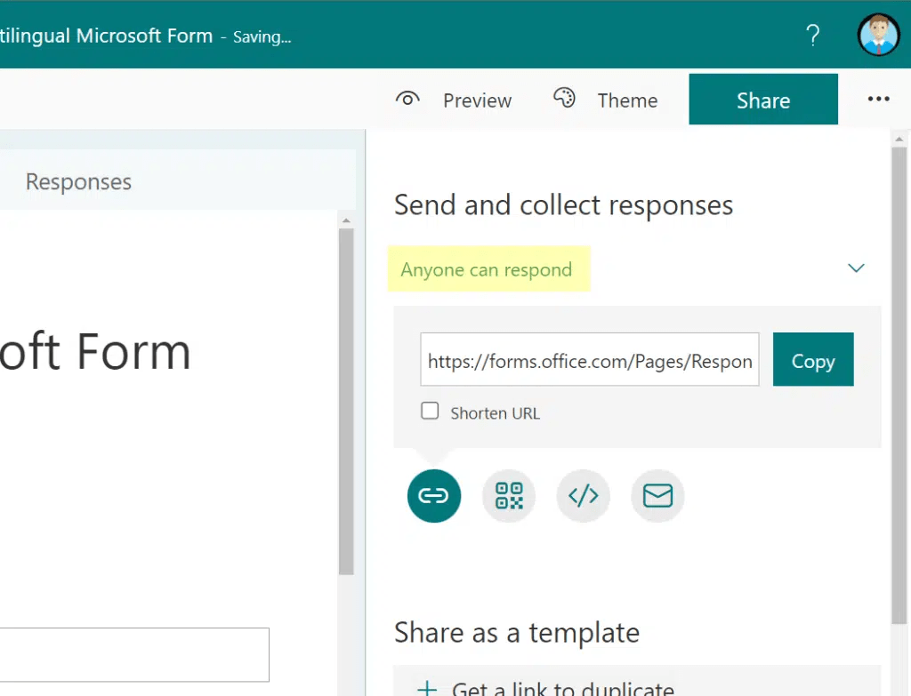Select the email sharing icon

(x=657, y=496)
